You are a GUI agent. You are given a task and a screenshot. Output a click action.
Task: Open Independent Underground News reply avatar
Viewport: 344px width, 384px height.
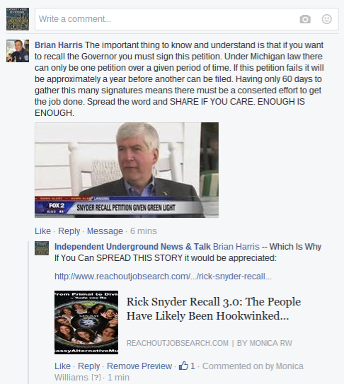pos(42,248)
